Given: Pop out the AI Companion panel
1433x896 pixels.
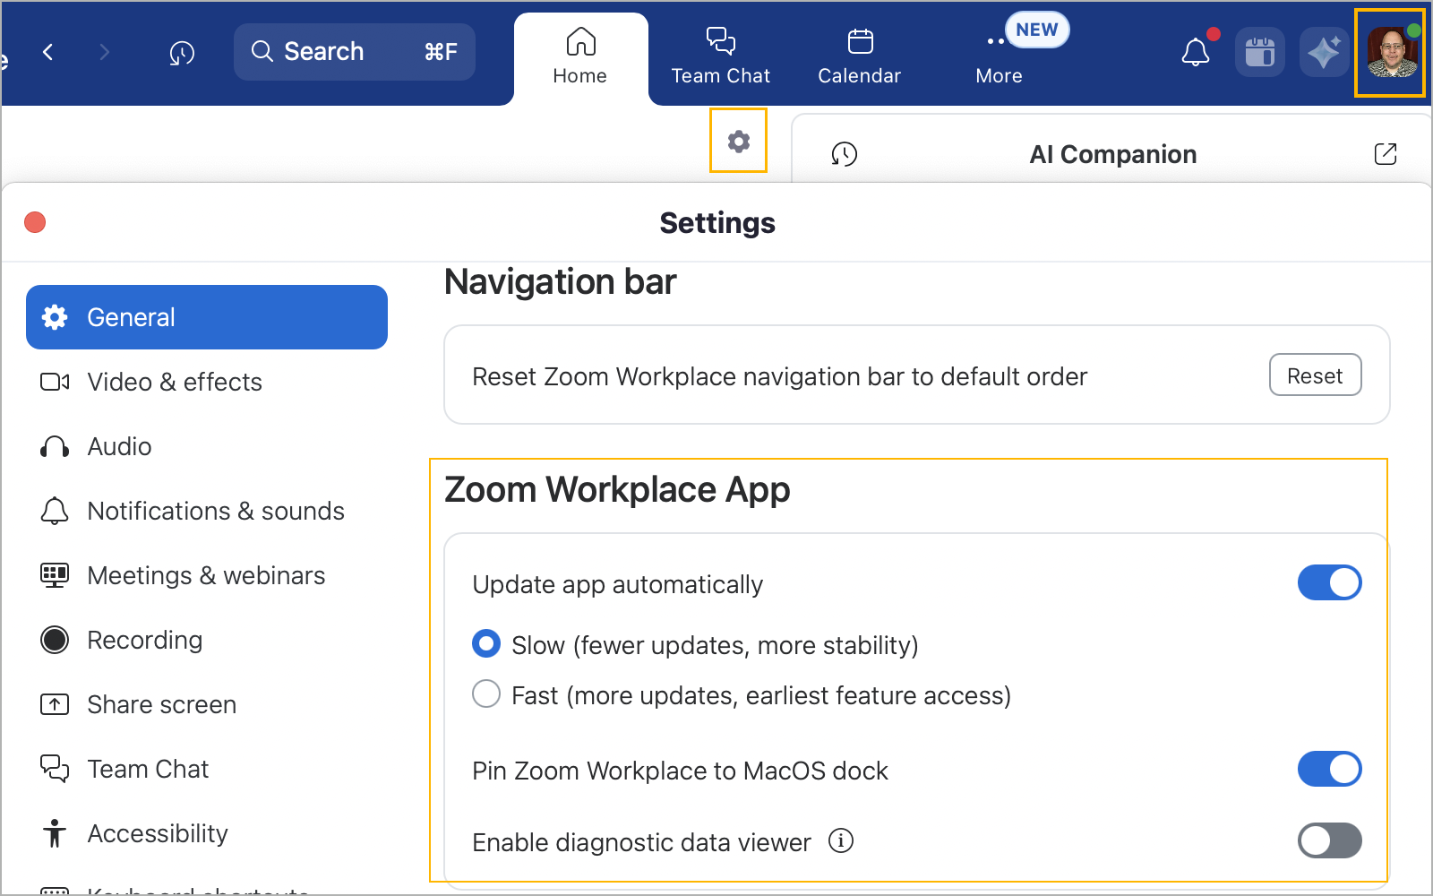Looking at the screenshot, I should (1385, 154).
